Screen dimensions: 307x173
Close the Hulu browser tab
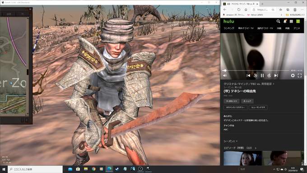coord(257,4)
